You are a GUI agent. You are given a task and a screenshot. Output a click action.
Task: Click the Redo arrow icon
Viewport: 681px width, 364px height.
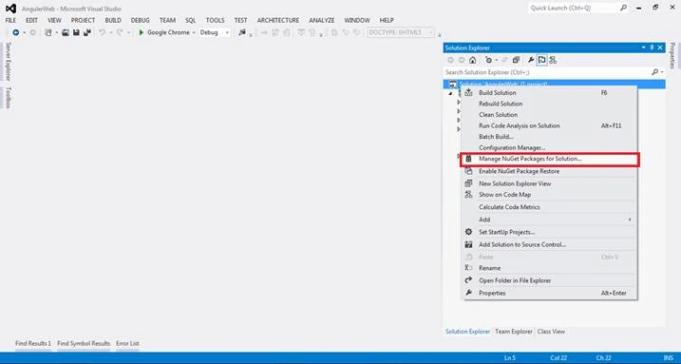pos(120,32)
